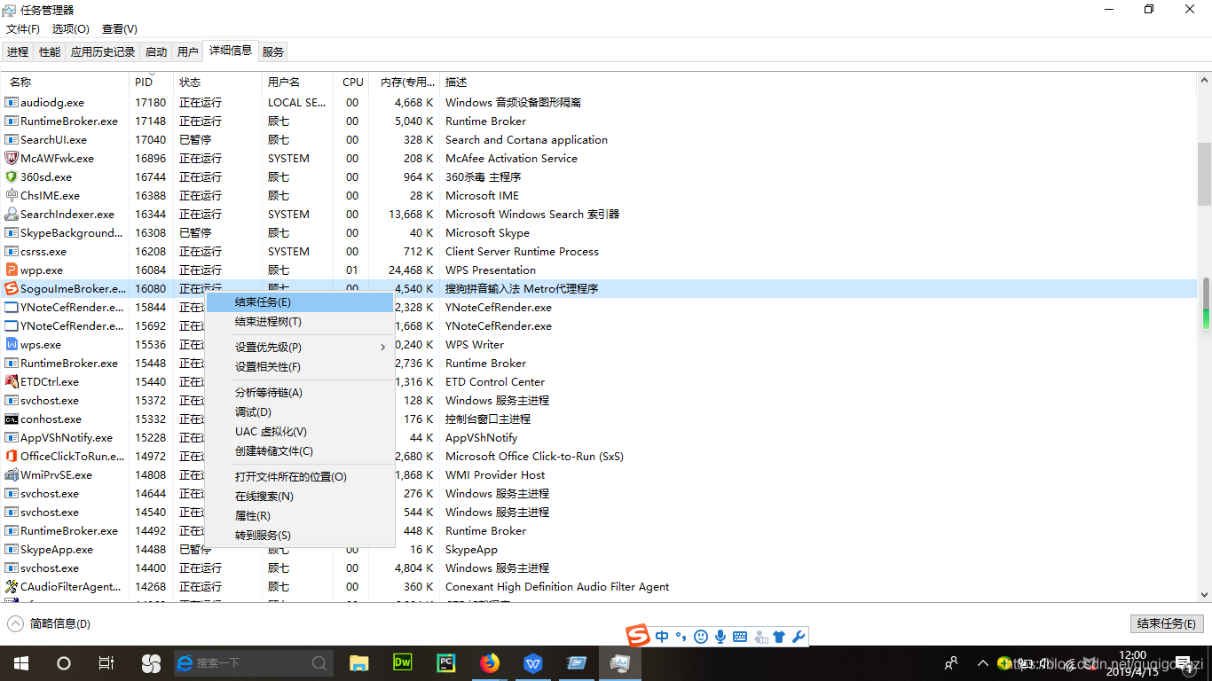
Task: Open Sogou emoji smiley icon
Action: [x=701, y=637]
